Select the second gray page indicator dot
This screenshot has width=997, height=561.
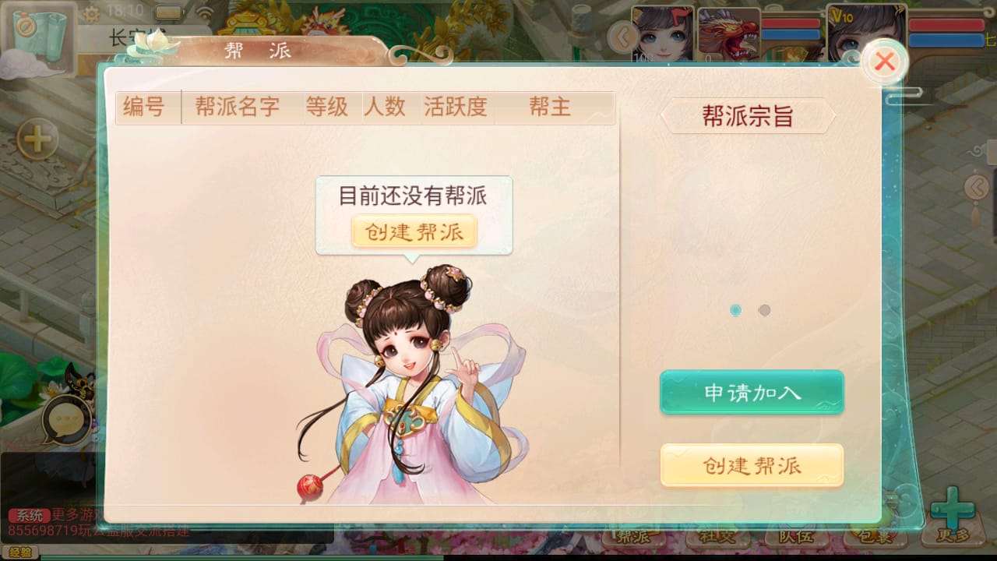click(764, 310)
